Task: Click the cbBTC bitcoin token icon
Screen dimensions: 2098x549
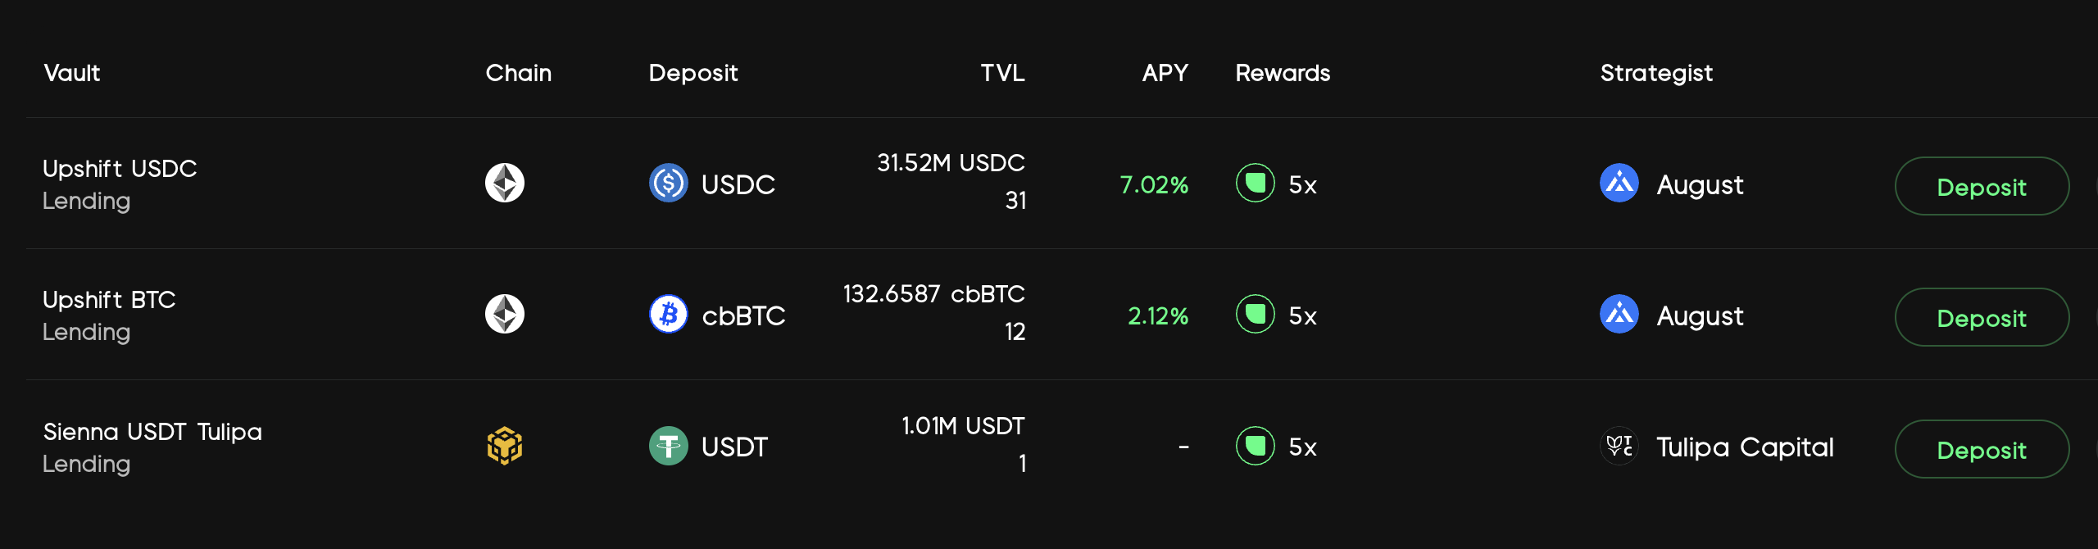Action: [669, 314]
